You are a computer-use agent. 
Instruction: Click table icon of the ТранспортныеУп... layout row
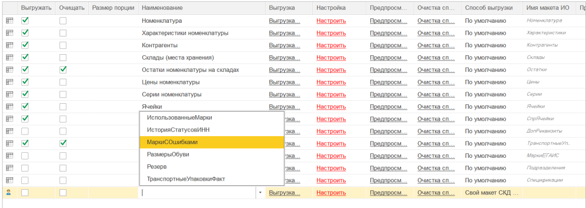(10, 144)
